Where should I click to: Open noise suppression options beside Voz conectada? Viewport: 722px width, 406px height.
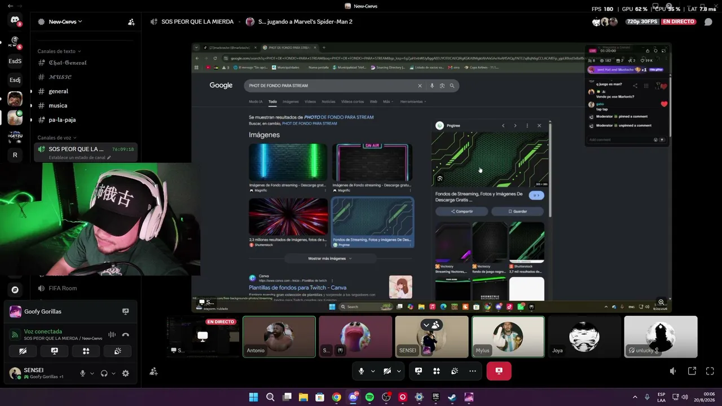point(112,334)
